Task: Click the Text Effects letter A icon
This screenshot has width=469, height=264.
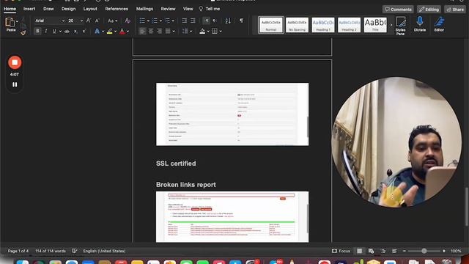Action: coord(97,31)
